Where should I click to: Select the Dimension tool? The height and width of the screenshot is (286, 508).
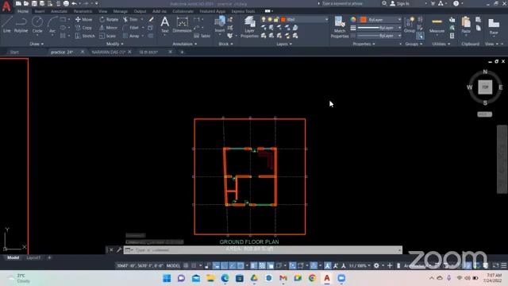pos(182,25)
